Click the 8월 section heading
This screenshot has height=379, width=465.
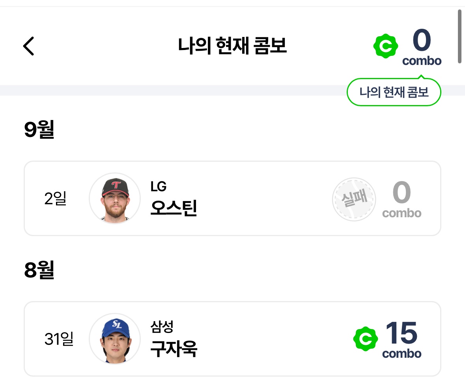pyautogui.click(x=39, y=271)
